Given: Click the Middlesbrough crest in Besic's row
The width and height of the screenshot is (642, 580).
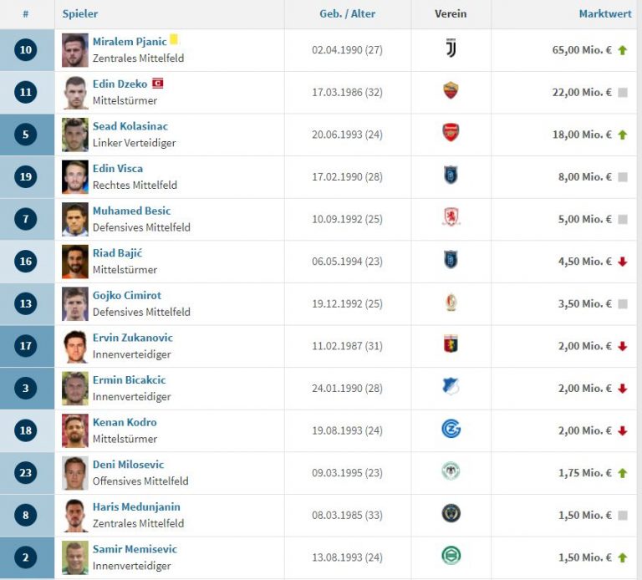Looking at the screenshot, I should (x=451, y=219).
